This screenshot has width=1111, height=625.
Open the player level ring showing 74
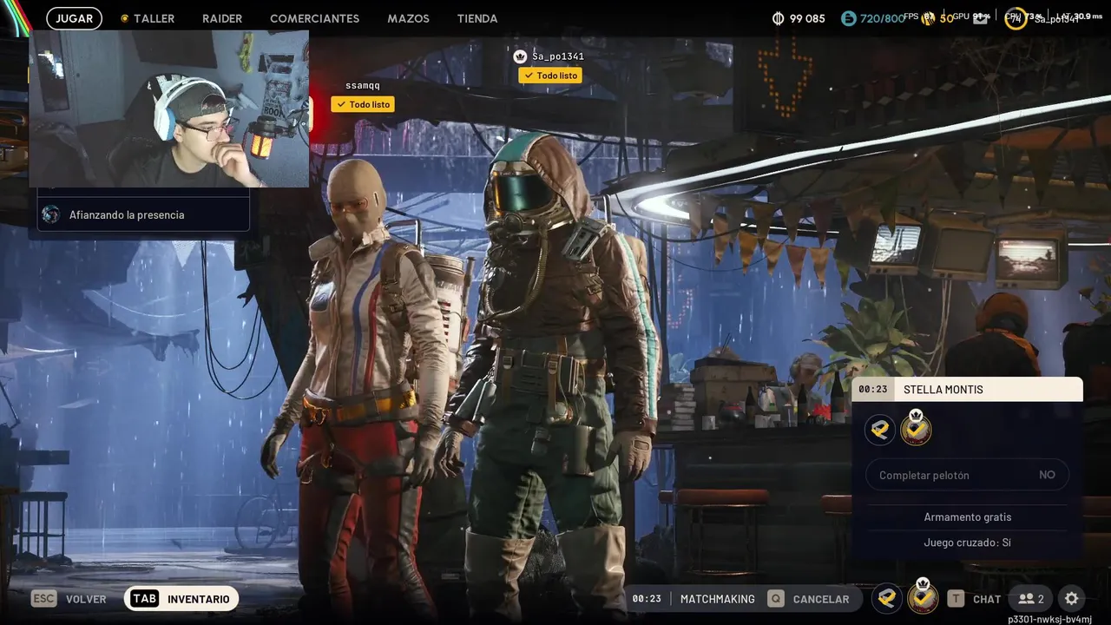coord(1016,18)
